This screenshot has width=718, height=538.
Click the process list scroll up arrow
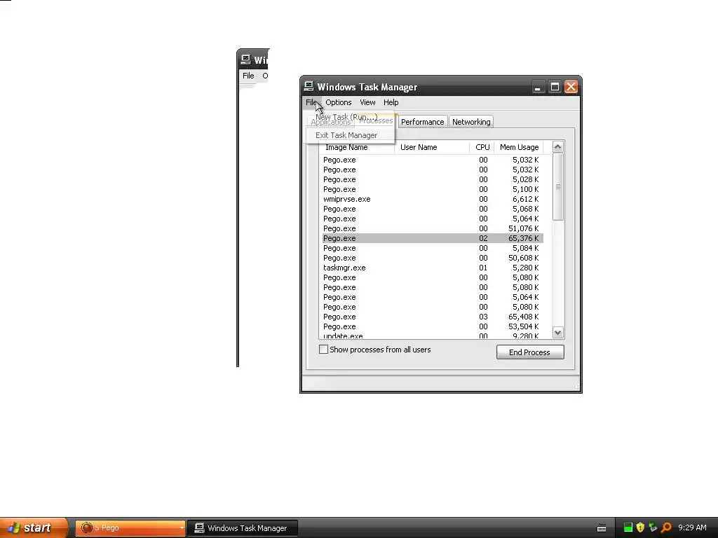click(x=557, y=147)
